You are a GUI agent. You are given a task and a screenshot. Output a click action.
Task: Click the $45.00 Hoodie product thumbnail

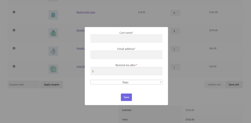53,51
